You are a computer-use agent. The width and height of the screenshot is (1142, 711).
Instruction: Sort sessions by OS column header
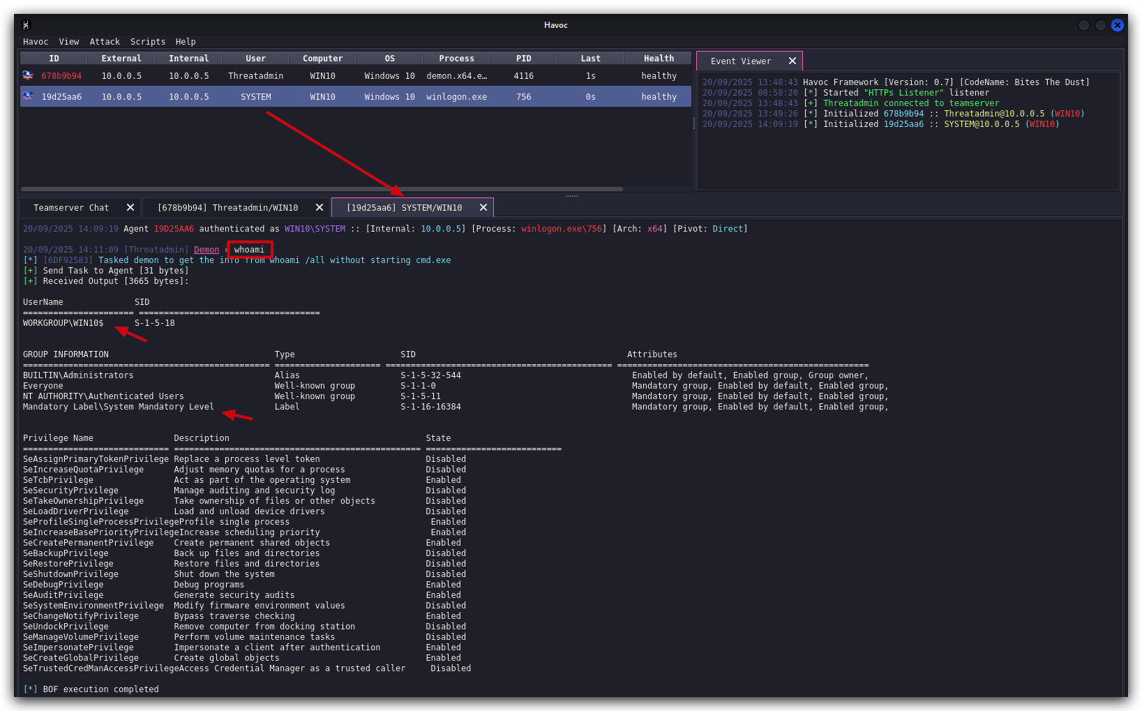coord(390,59)
